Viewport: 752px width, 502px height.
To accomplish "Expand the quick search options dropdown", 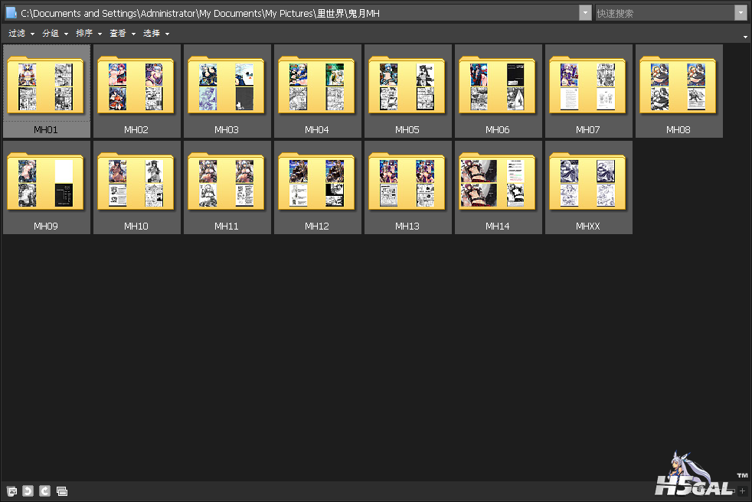I will 741,13.
